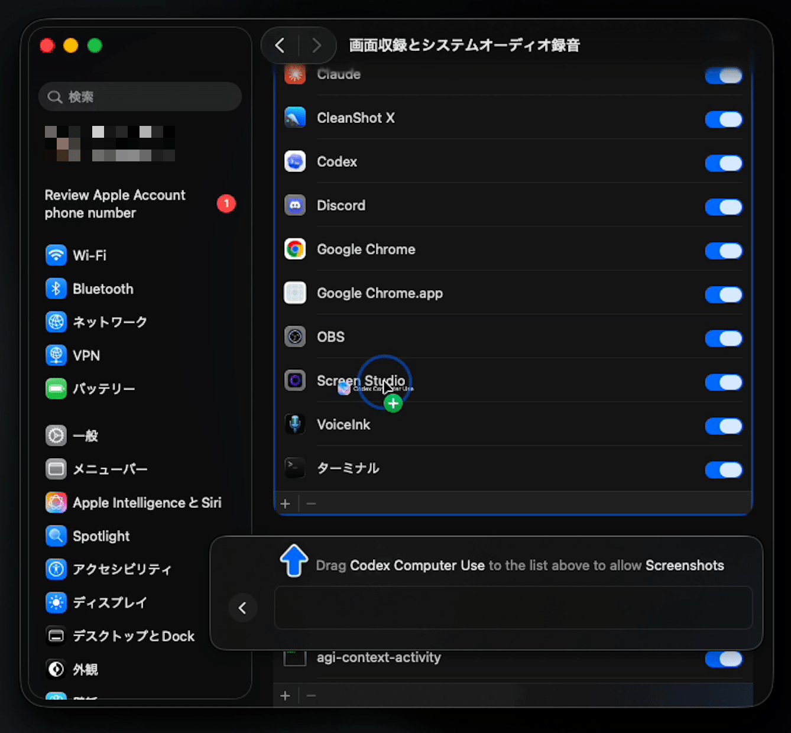Disable screen recording for Discord
This screenshot has width=791, height=733.
click(x=724, y=207)
